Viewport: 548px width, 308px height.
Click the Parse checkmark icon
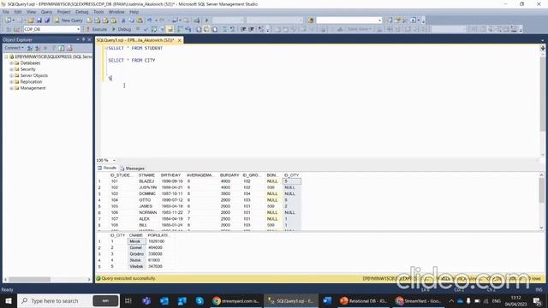click(146, 29)
